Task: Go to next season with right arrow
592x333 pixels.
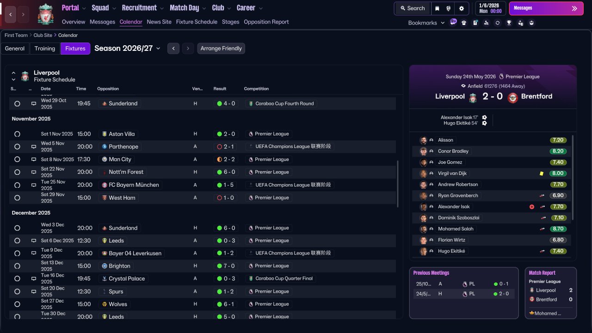Action: pos(188,49)
